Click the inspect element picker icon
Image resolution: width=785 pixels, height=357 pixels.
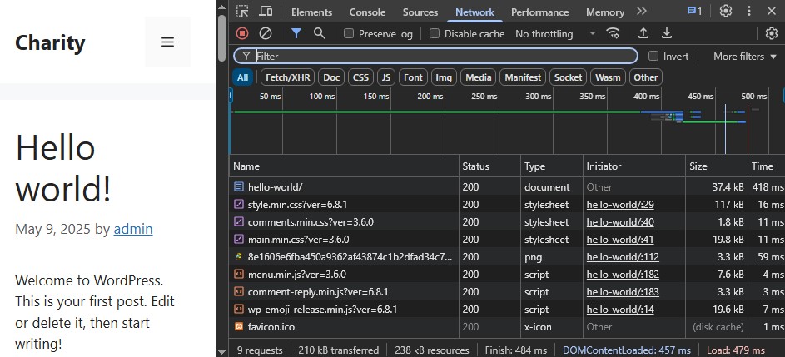[x=241, y=12]
